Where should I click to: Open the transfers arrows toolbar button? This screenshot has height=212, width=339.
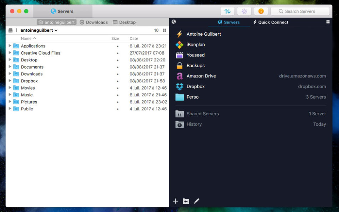point(227,11)
